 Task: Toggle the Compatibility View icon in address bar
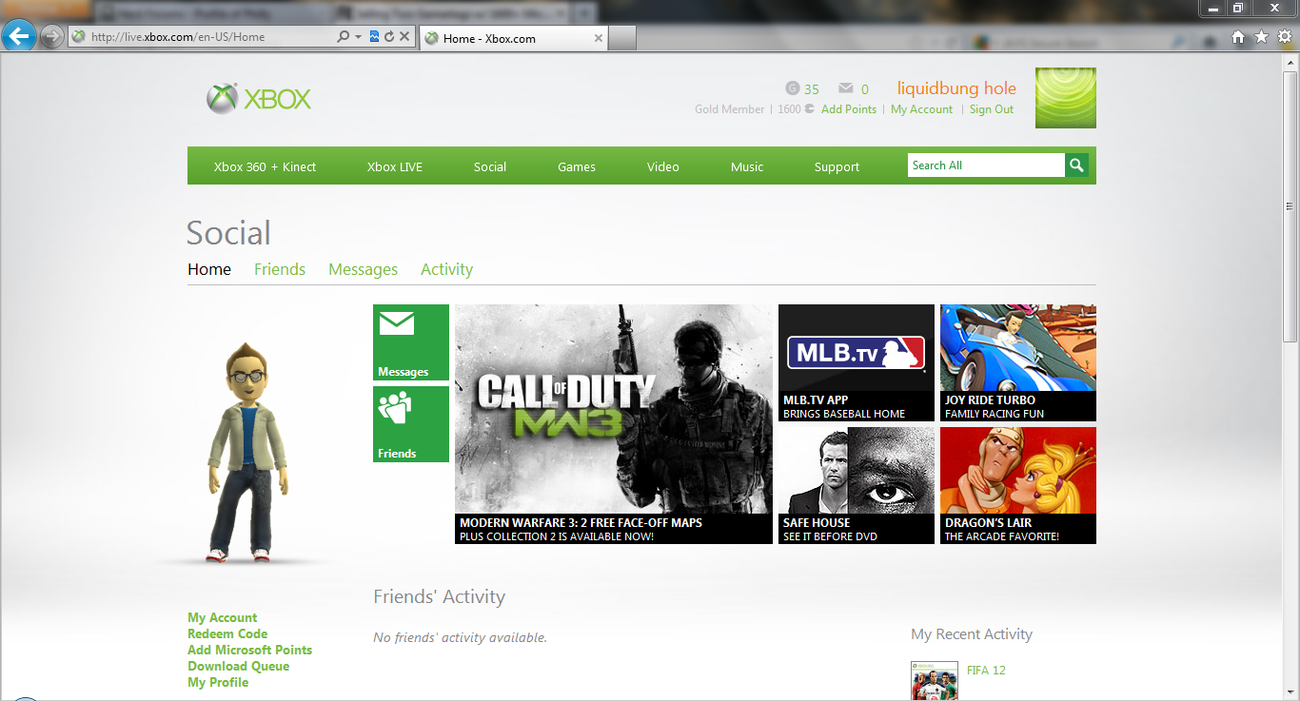[x=375, y=37]
